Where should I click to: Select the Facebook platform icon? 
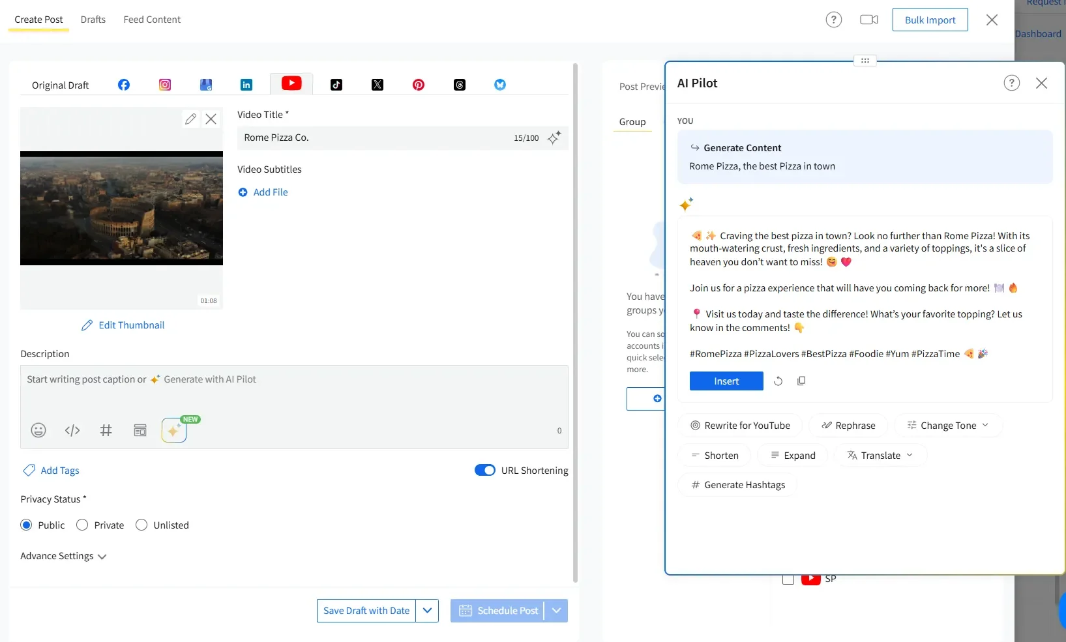coord(124,85)
